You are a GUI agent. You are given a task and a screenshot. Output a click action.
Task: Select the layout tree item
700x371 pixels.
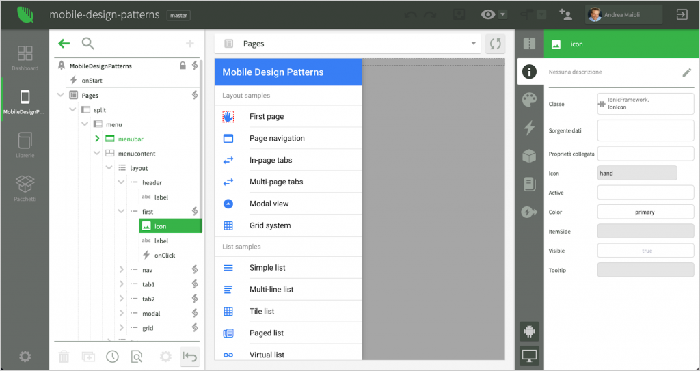(139, 168)
